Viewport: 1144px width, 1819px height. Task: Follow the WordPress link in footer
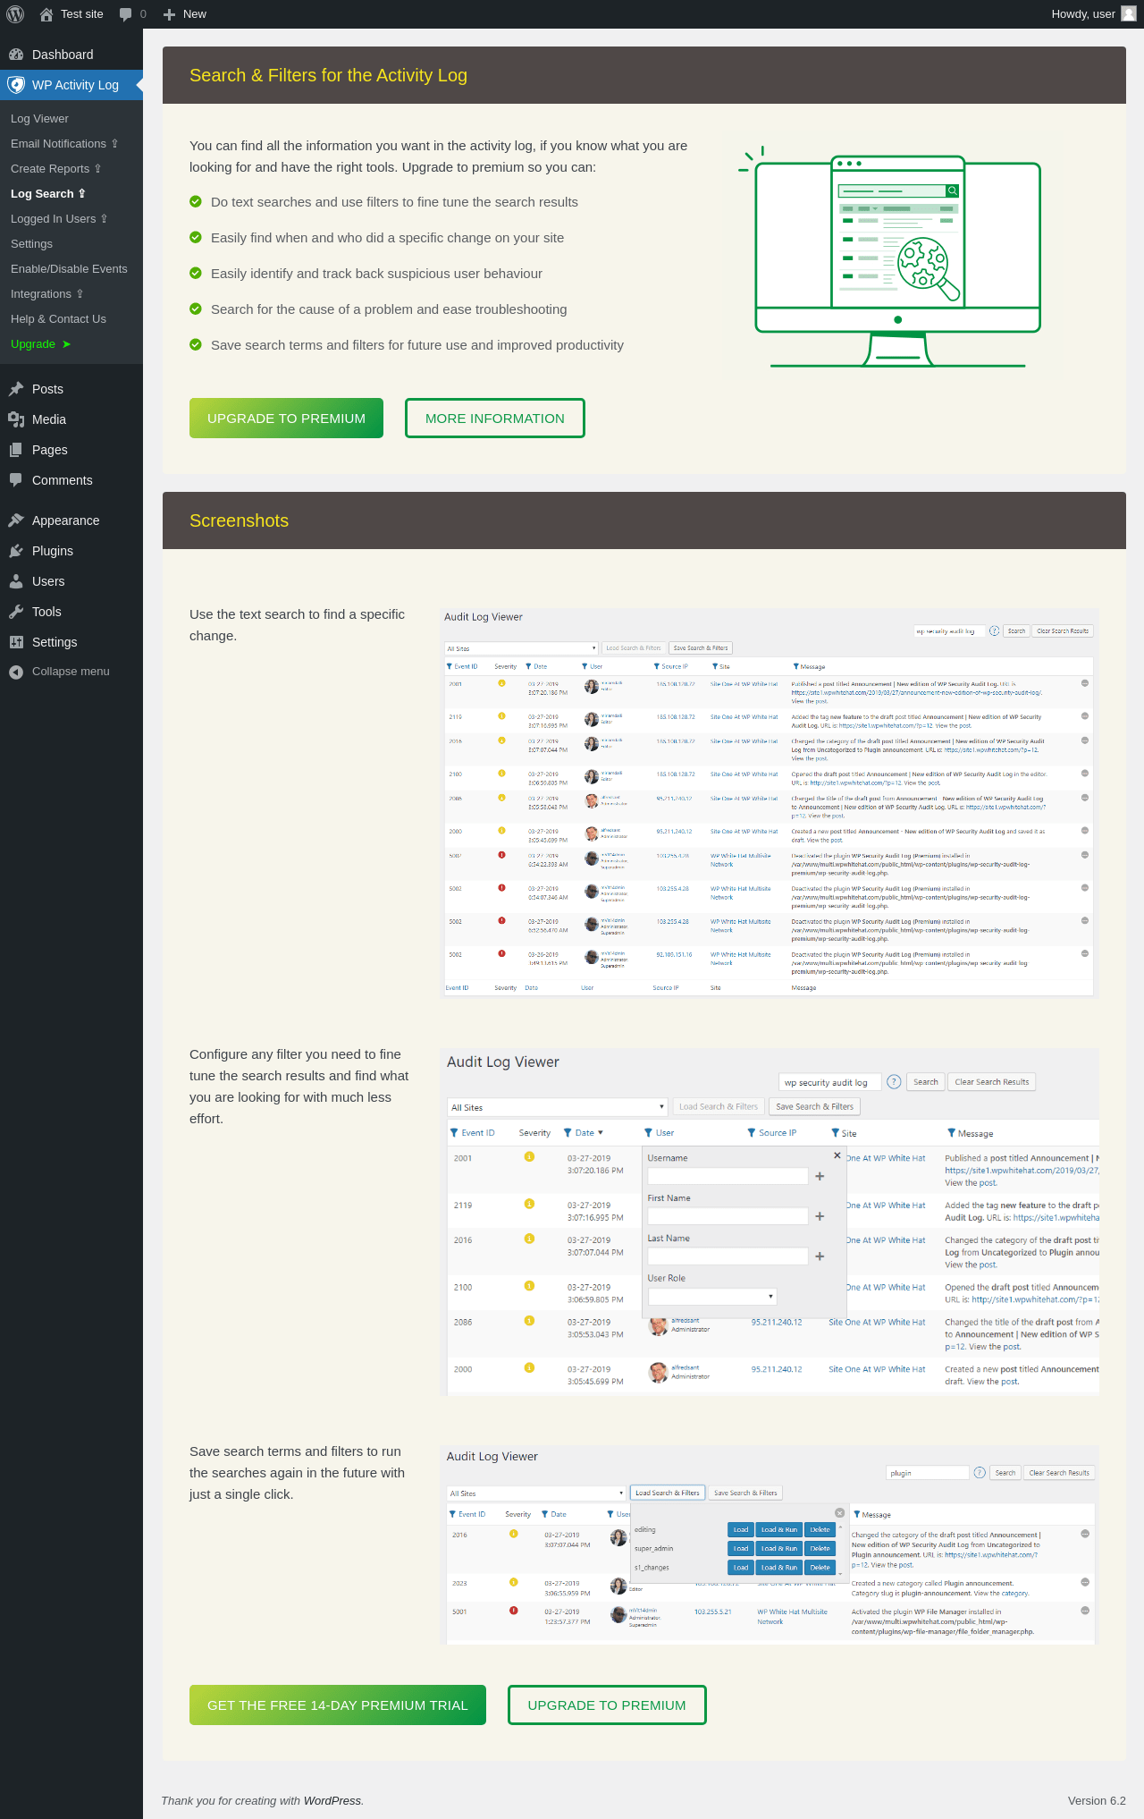[332, 1800]
